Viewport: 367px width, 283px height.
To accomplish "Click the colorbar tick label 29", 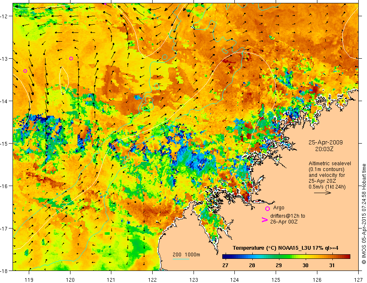I will point(279,265).
